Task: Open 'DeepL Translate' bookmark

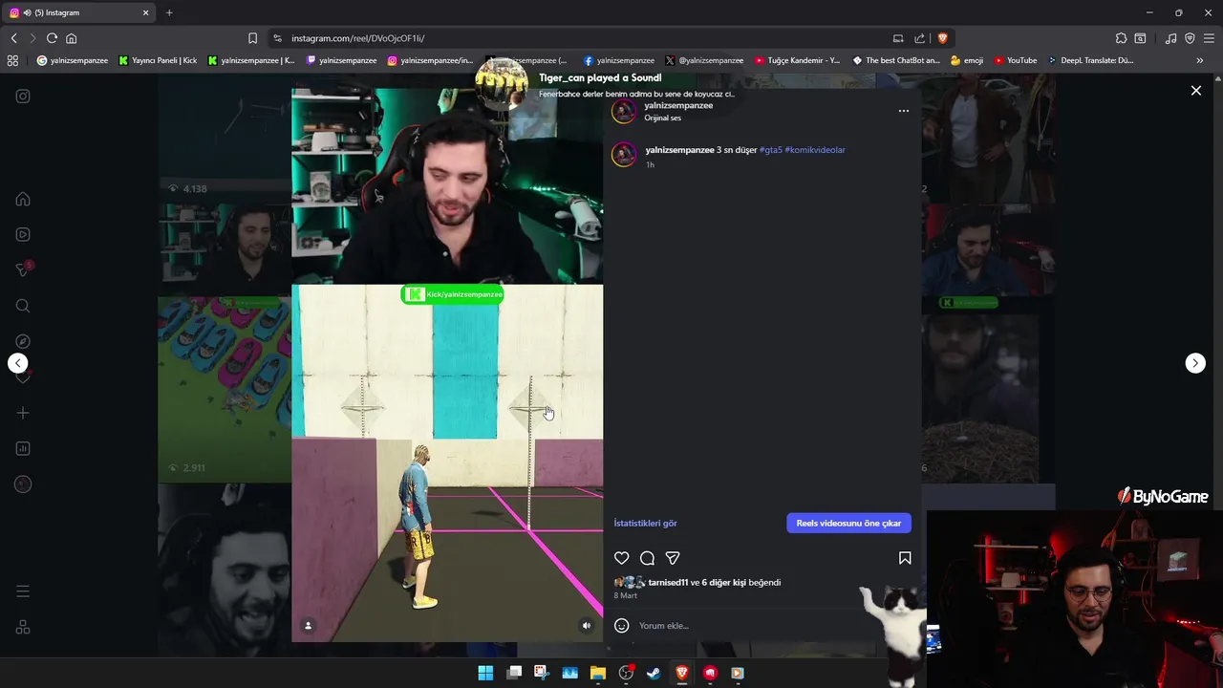Action: (x=1090, y=60)
